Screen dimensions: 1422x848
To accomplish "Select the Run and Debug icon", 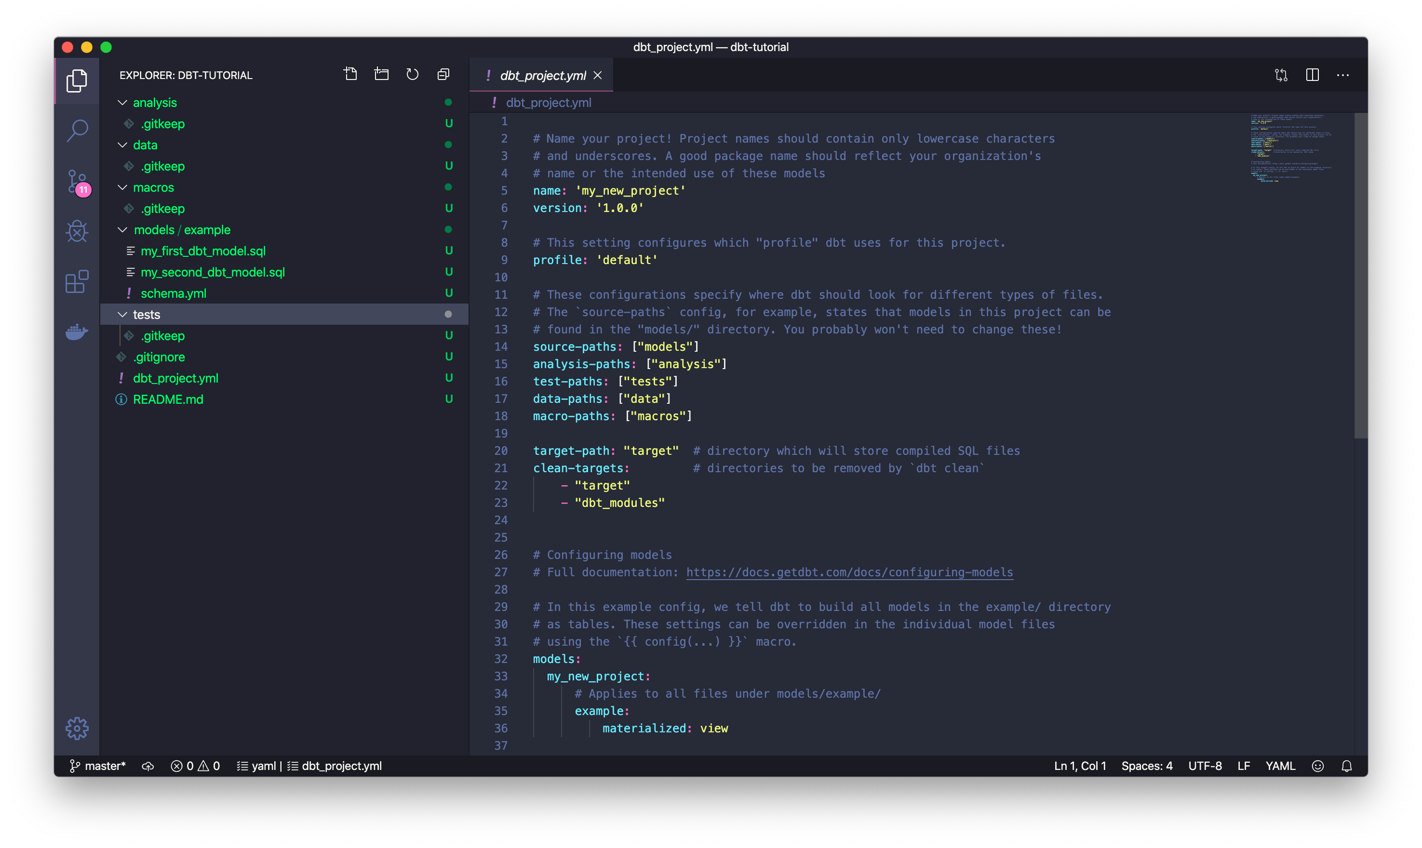I will (x=77, y=231).
